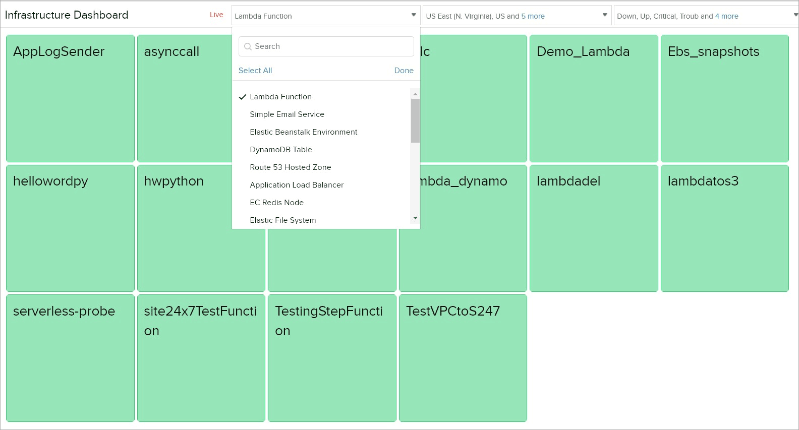Click the scroll down arrow in list

pyautogui.click(x=415, y=218)
